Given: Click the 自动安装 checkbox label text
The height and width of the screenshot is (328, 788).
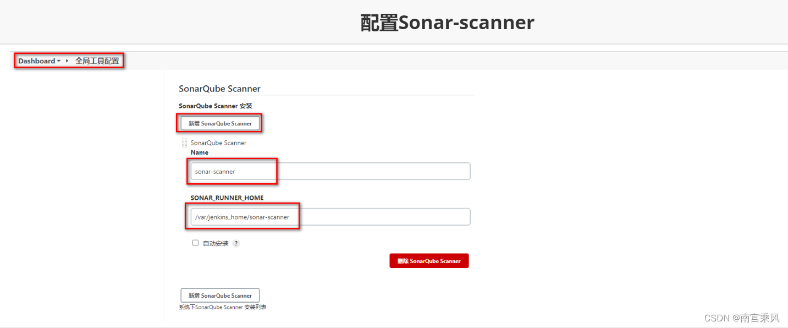Looking at the screenshot, I should click(216, 243).
